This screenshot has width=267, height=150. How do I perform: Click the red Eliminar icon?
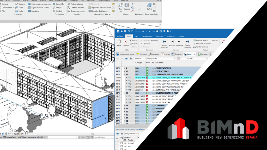coord(126,42)
